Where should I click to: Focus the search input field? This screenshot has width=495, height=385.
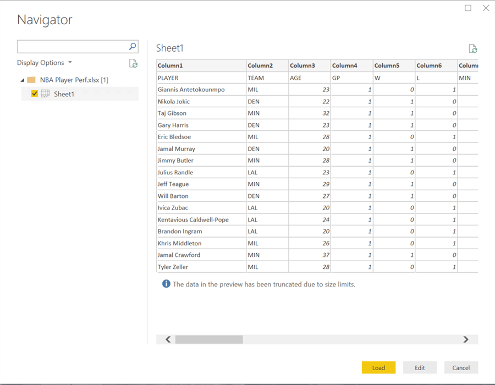(71, 47)
